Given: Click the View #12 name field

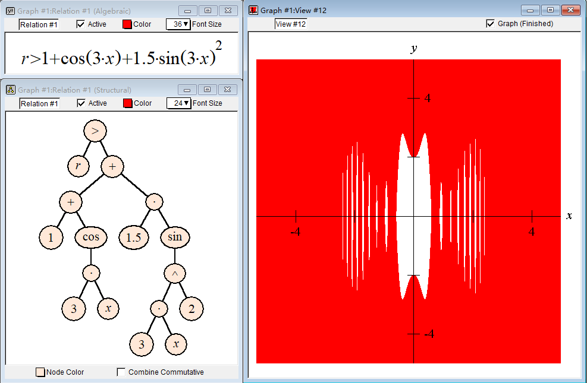Looking at the screenshot, I should (x=291, y=24).
